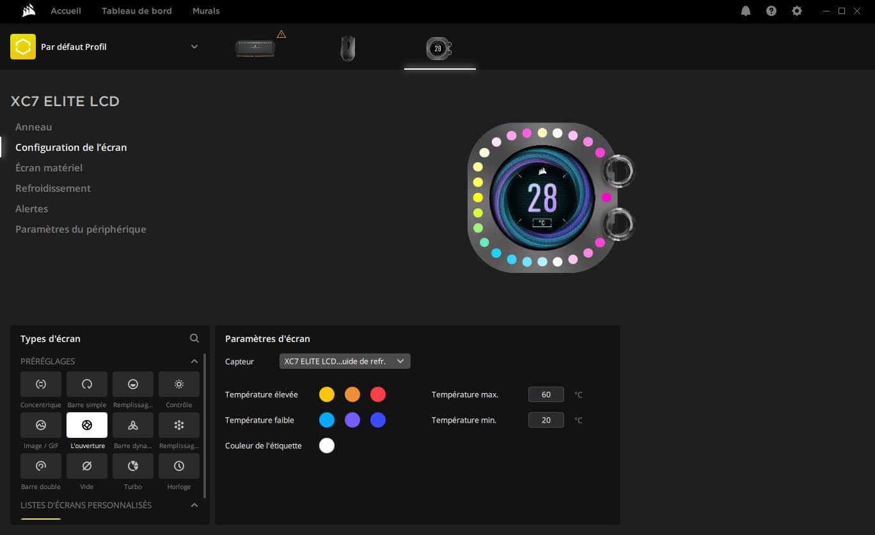The height and width of the screenshot is (535, 875).
Task: Search screen types with the magnifier icon
Action: pyautogui.click(x=194, y=339)
